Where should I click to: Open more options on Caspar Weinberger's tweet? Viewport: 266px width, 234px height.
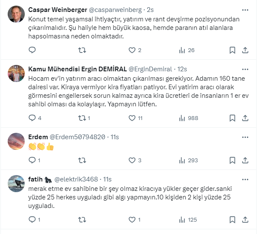(x=245, y=9)
